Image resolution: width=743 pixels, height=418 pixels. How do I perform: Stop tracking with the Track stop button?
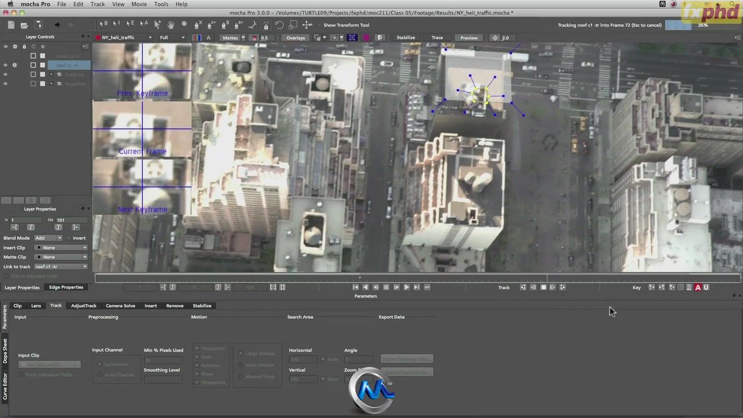click(x=543, y=287)
